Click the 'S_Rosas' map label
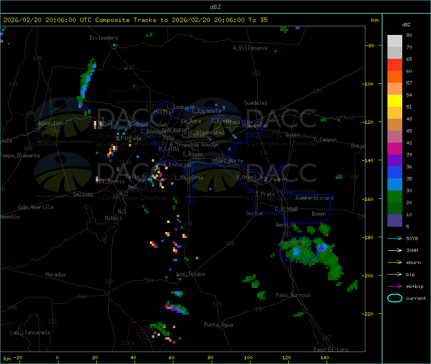The width and height of the screenshot is (431, 364). click(x=193, y=154)
